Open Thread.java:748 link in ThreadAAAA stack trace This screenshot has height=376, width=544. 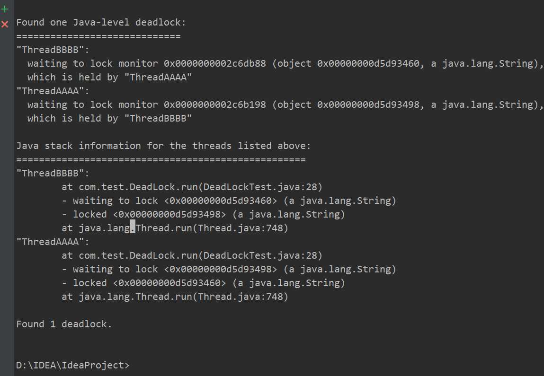pyautogui.click(x=241, y=297)
